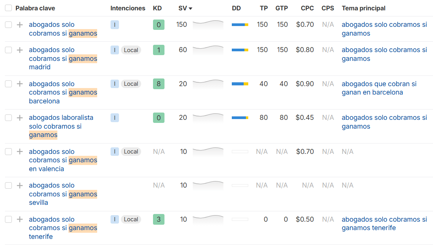The height and width of the screenshot is (245, 433).
Task: Click the plus icon on the madrid keyword row
Action: click(x=20, y=50)
